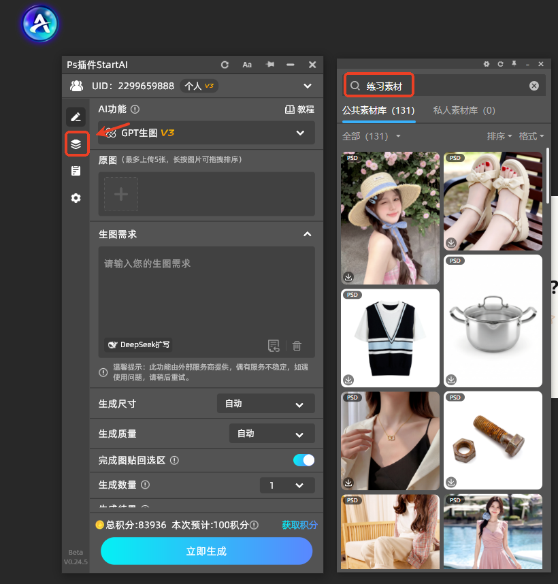Image resolution: width=558 pixels, height=584 pixels.
Task: Click the 练习素材 search field
Action: 443,86
